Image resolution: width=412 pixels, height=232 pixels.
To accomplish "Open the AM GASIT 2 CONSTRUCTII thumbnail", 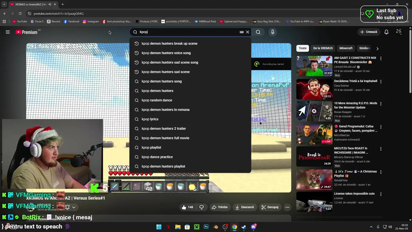I will tap(314, 66).
